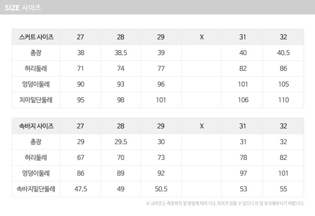Click 엉덩이둘레 label in the 스커트 table

tap(36, 84)
